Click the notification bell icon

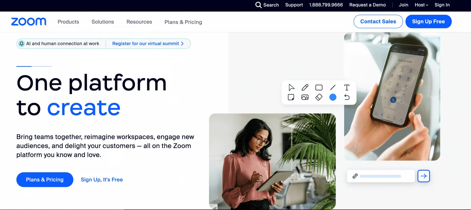click(21, 44)
